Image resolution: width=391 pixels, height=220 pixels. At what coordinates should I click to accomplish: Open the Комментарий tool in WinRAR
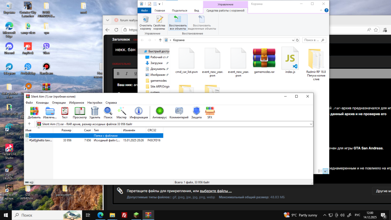pos(179,113)
